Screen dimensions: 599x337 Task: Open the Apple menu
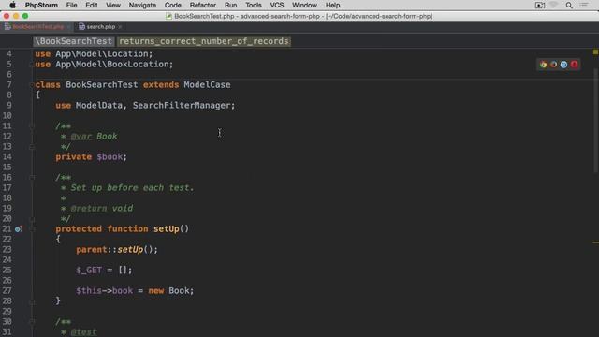pos(12,6)
